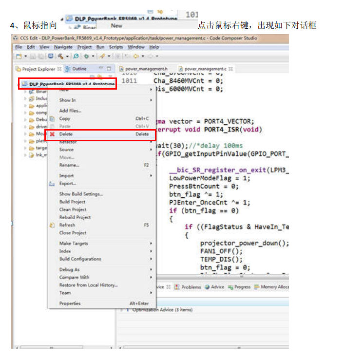The image size is (345, 360).
Task: Close the Project Explorer tab
Action: [x=59, y=69]
